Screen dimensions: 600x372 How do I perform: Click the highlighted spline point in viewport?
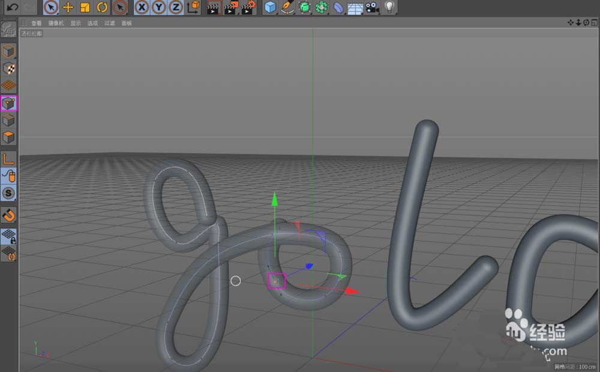(276, 281)
